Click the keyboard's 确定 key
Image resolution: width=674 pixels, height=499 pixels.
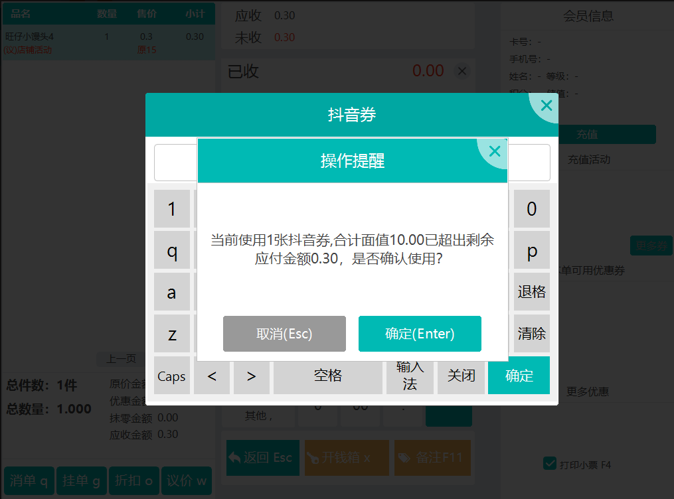[x=519, y=376]
